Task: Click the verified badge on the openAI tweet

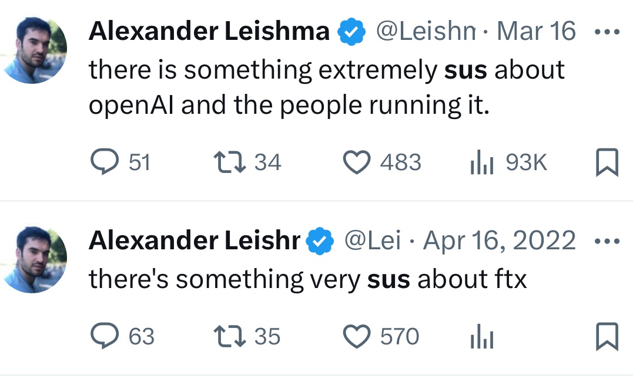Action: tap(351, 33)
